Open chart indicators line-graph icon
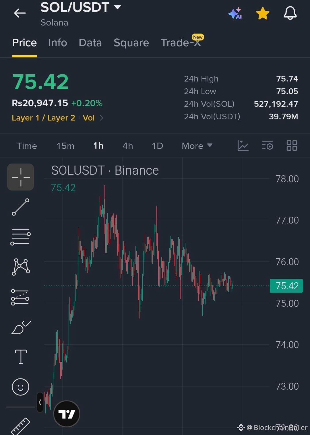This screenshot has width=310, height=435. pyautogui.click(x=243, y=145)
